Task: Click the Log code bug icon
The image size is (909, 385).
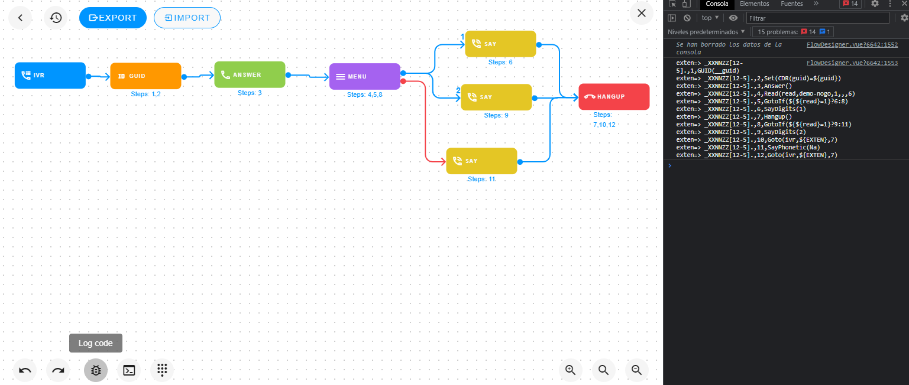Action: [96, 370]
